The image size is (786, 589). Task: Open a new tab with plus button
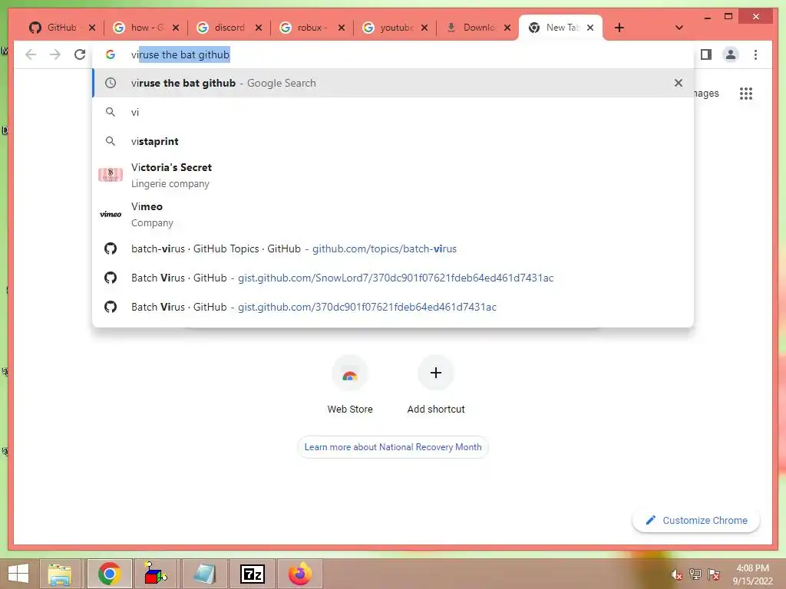[619, 28]
